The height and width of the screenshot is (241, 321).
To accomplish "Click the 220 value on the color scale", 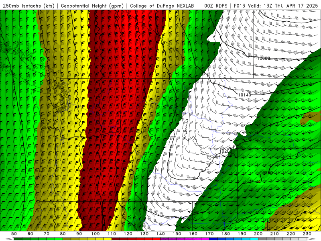I will point(291,234).
